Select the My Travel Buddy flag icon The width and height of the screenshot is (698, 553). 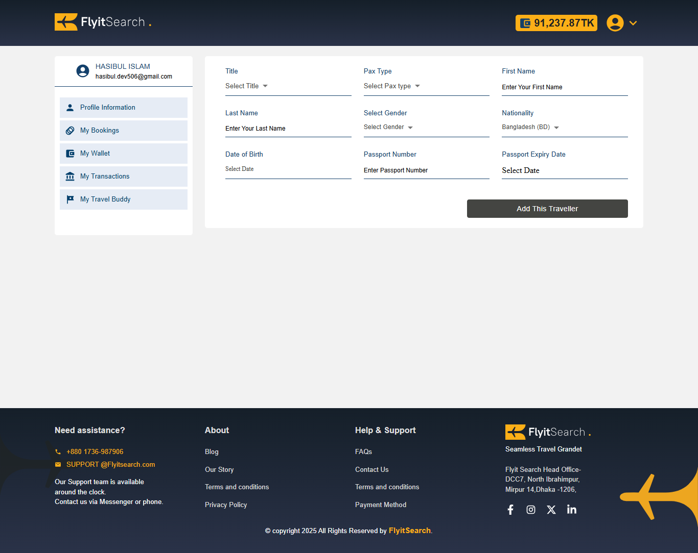tap(70, 199)
